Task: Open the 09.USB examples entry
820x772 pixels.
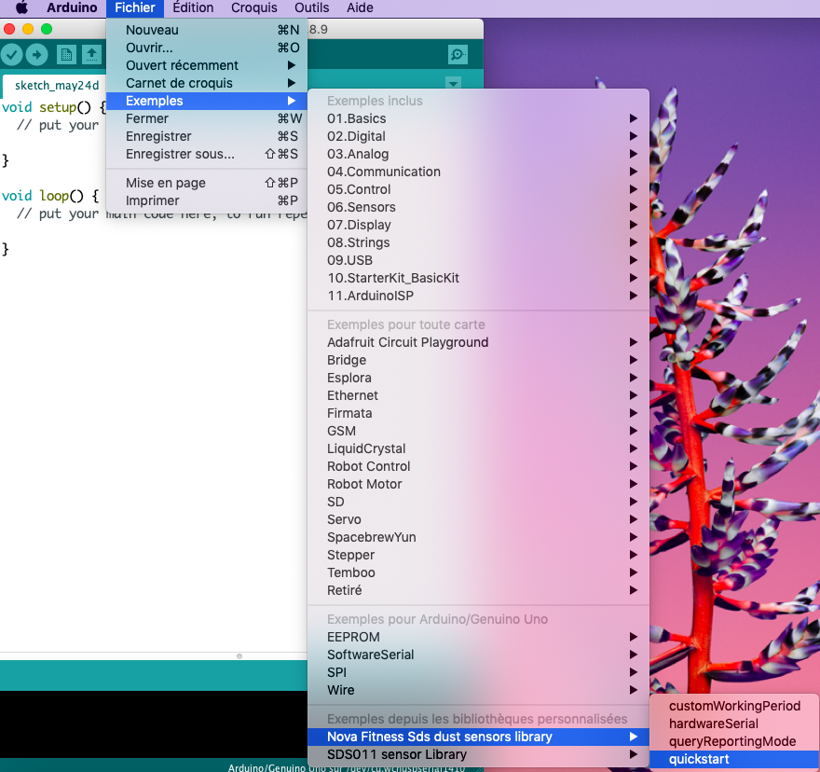Action: pyautogui.click(x=479, y=261)
